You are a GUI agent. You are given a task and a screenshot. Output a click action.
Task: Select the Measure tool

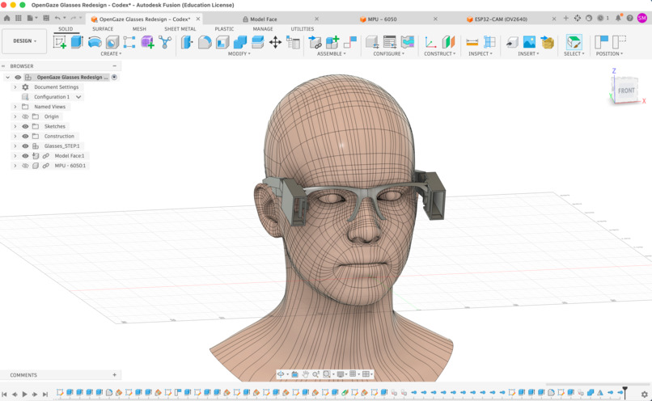tap(472, 42)
